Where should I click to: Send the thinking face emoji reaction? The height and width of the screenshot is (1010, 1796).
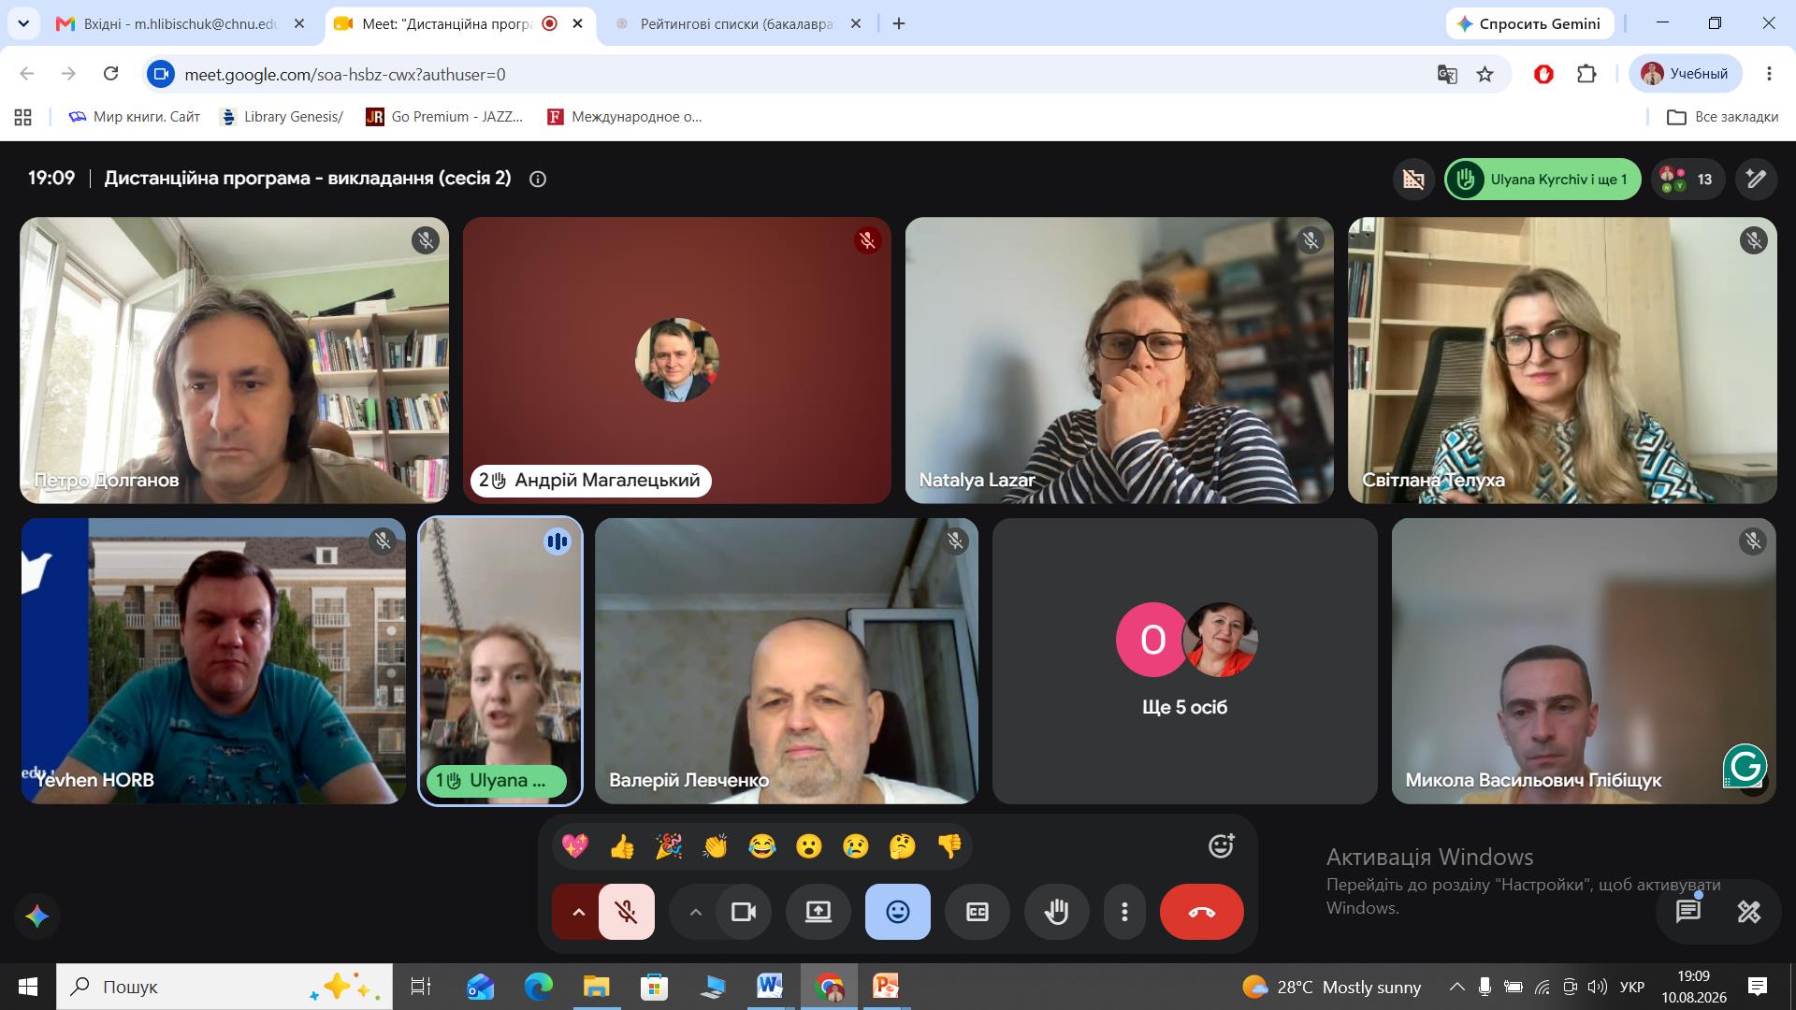[903, 846]
